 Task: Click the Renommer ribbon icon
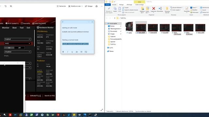(x=160, y=9)
